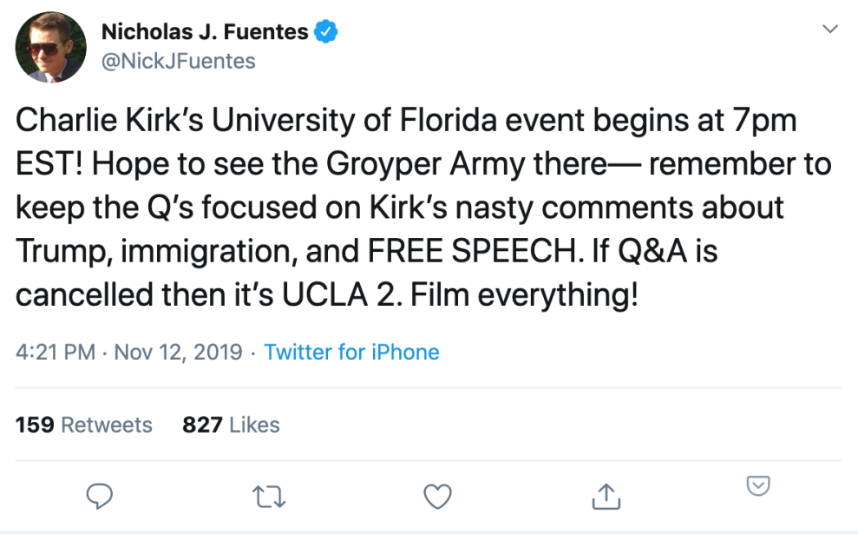The image size is (858, 535).
Task: Show the 827 Likes list
Action: click(231, 425)
